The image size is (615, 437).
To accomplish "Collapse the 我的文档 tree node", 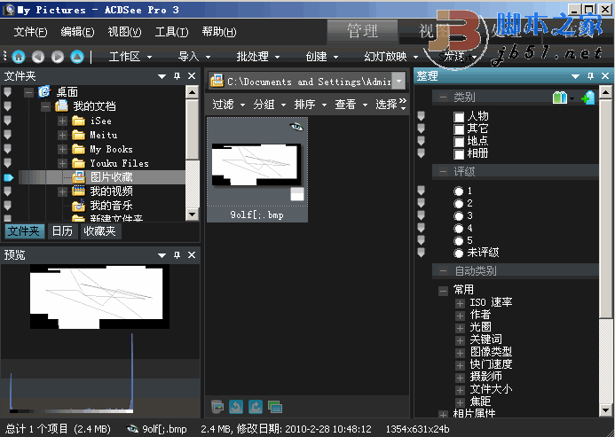I will point(45,106).
